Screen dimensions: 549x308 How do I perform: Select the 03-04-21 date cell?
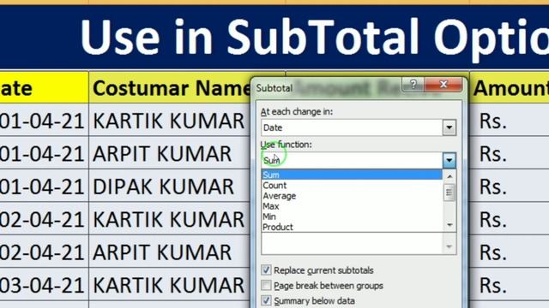(x=44, y=284)
